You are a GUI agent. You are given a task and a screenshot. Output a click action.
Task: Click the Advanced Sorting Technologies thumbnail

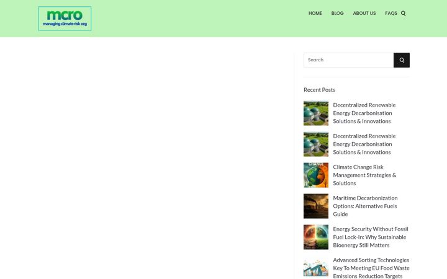(316, 268)
